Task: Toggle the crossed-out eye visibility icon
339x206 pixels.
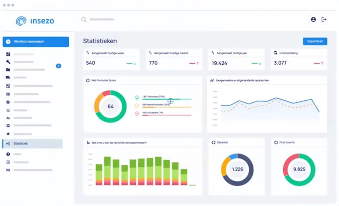Action: tap(8, 170)
